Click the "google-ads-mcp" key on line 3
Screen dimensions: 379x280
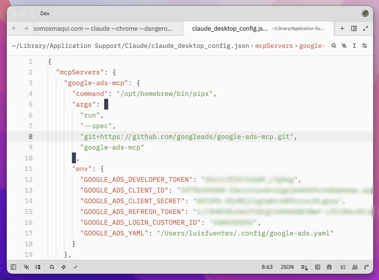coord(96,83)
